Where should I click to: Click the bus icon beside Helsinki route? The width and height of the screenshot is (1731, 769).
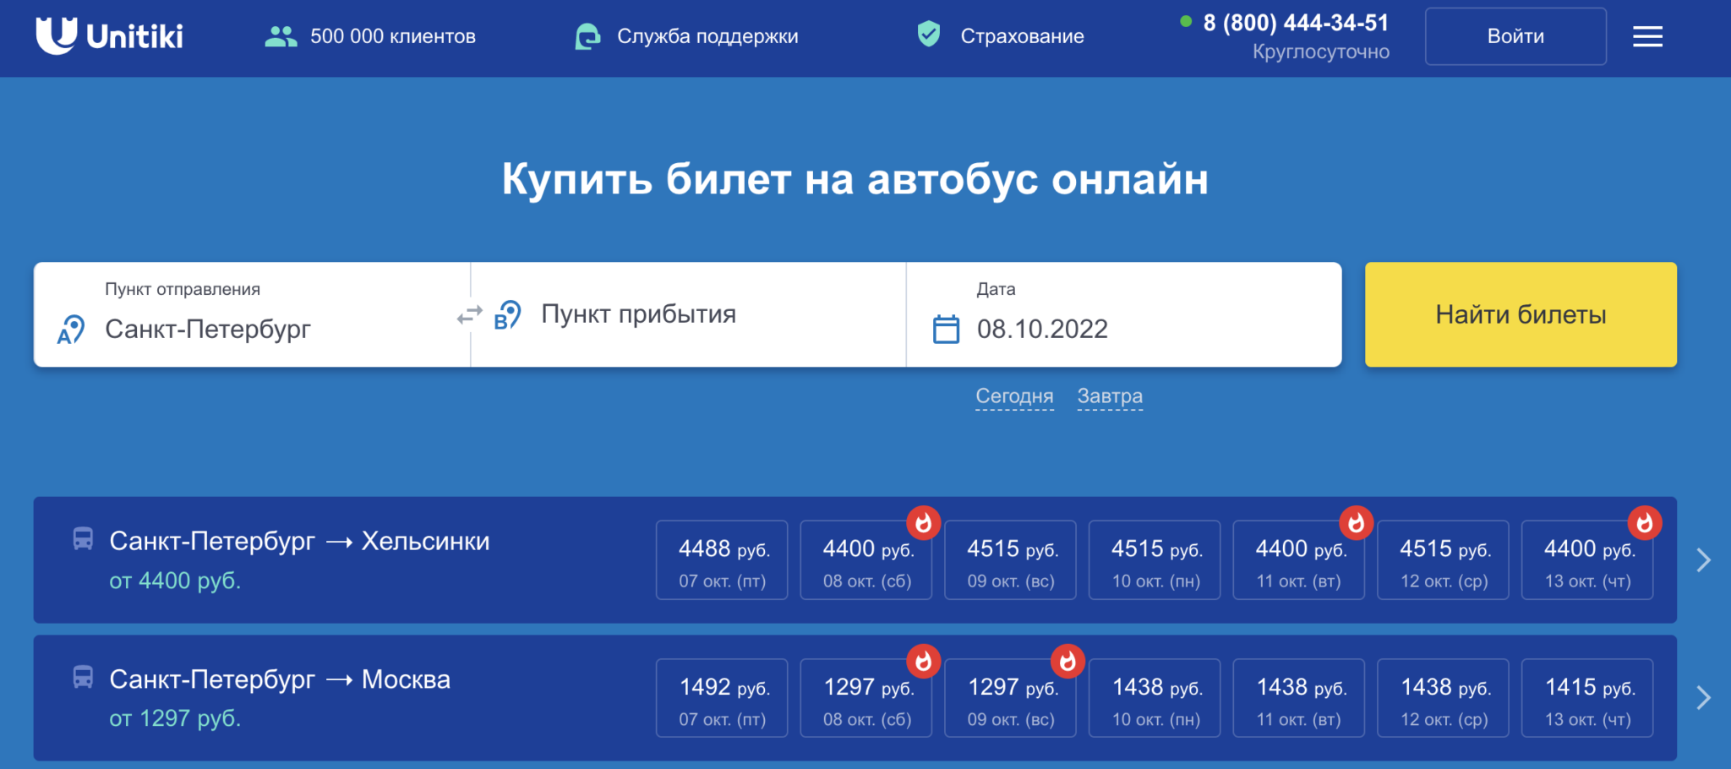[83, 539]
